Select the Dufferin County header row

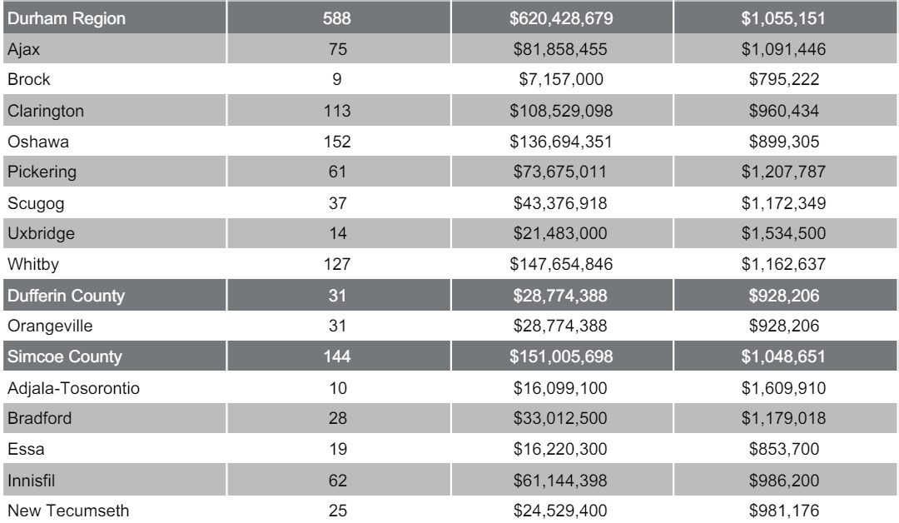click(x=57, y=295)
